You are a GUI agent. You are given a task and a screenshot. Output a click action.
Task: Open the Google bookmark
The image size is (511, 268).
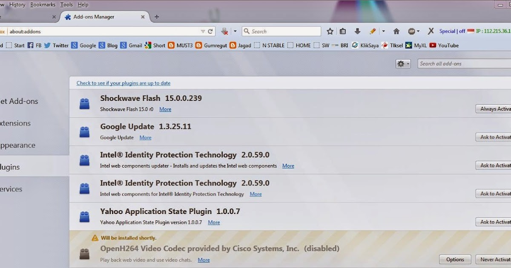point(83,46)
